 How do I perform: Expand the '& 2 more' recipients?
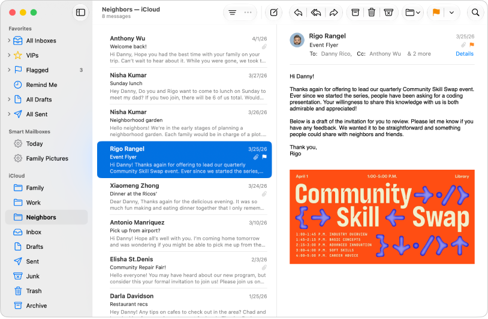coord(419,53)
